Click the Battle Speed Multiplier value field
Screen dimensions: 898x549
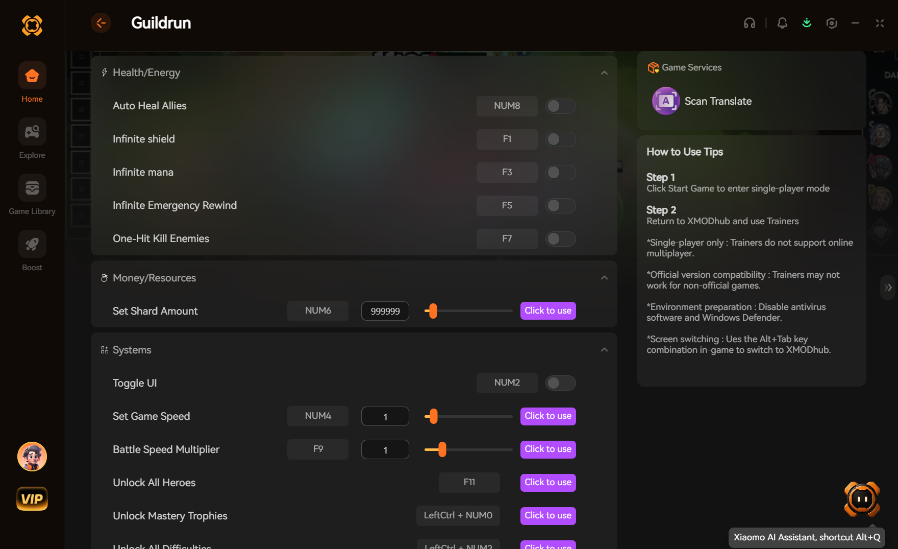385,449
